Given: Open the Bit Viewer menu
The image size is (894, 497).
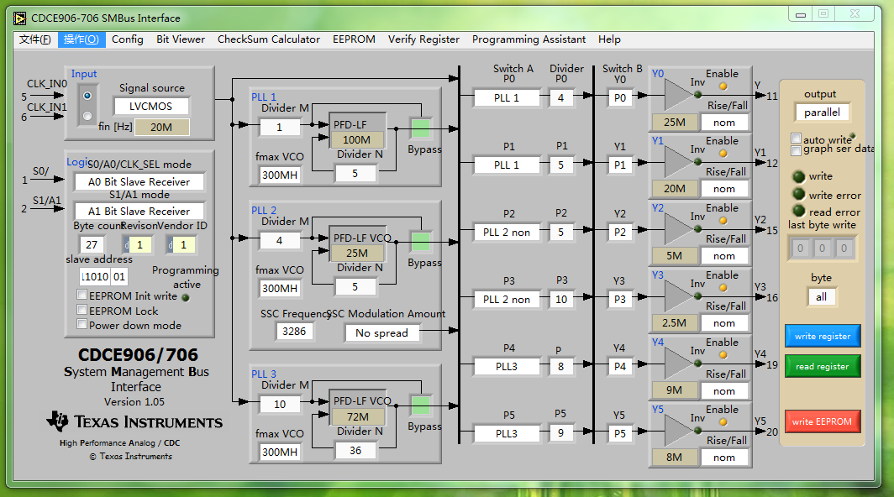Looking at the screenshot, I should point(180,39).
